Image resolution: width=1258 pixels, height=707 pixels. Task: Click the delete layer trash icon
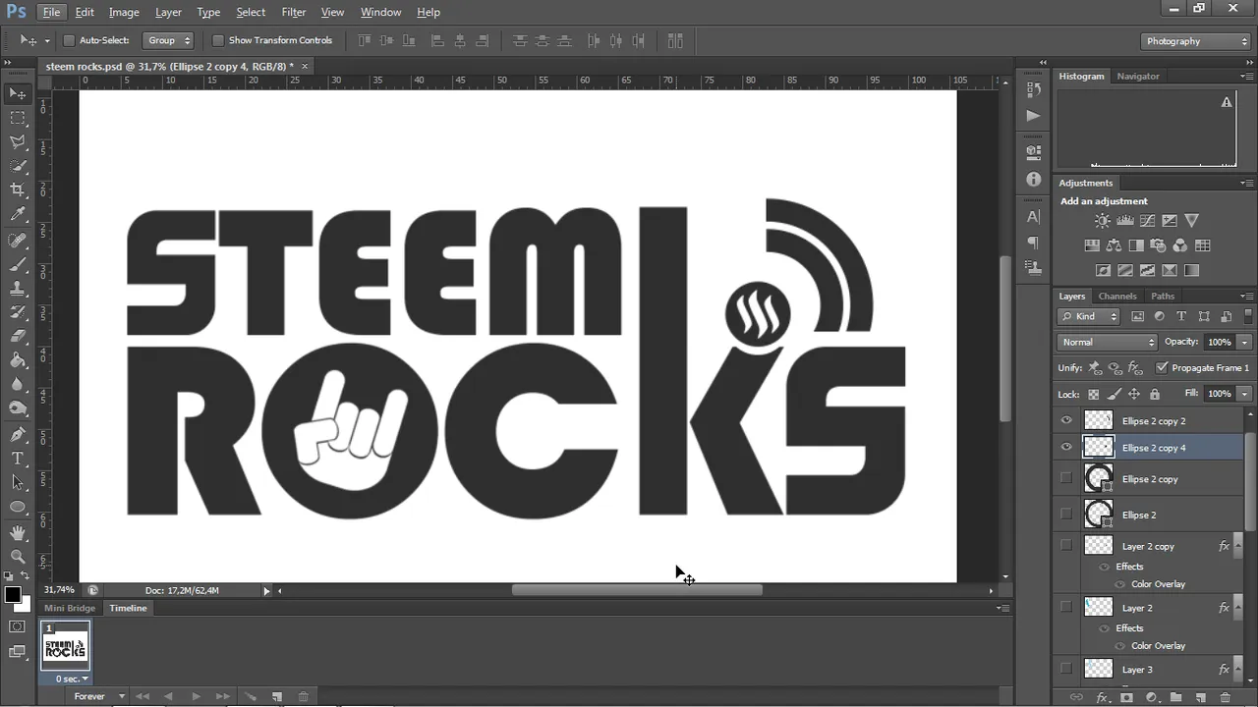[1225, 697]
